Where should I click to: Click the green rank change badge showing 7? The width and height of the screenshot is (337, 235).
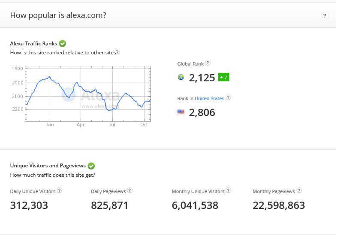(223, 77)
